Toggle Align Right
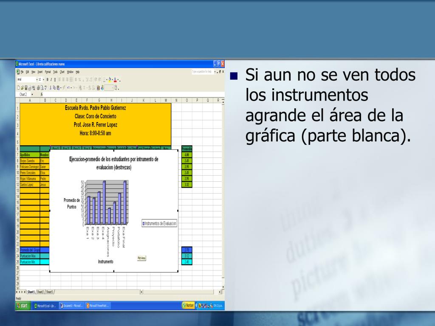This screenshot has height=326, width=435. pyautogui.click(x=67, y=79)
